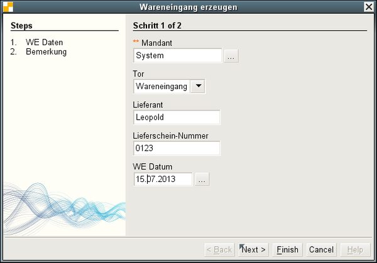Click the Tor combo box text Wareneingang
Screen dimensions: 377x263
[x=161, y=86]
